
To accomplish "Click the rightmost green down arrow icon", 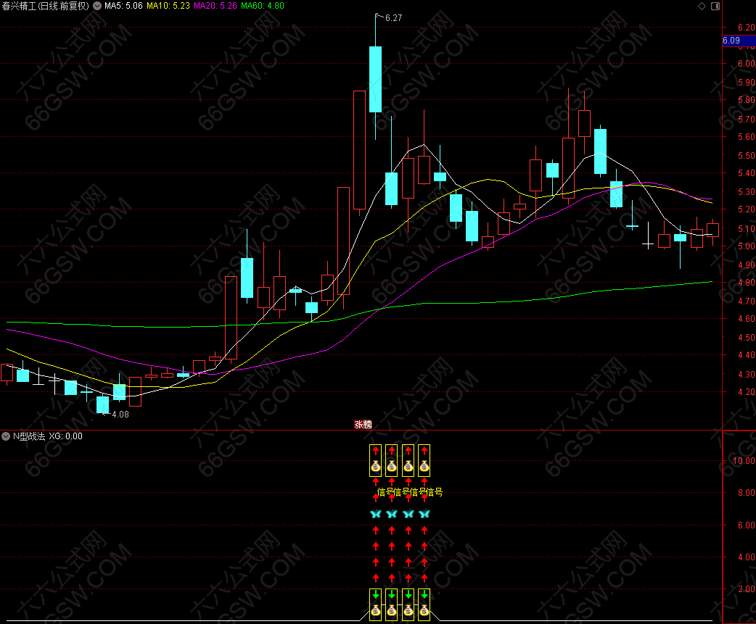I will tap(424, 594).
